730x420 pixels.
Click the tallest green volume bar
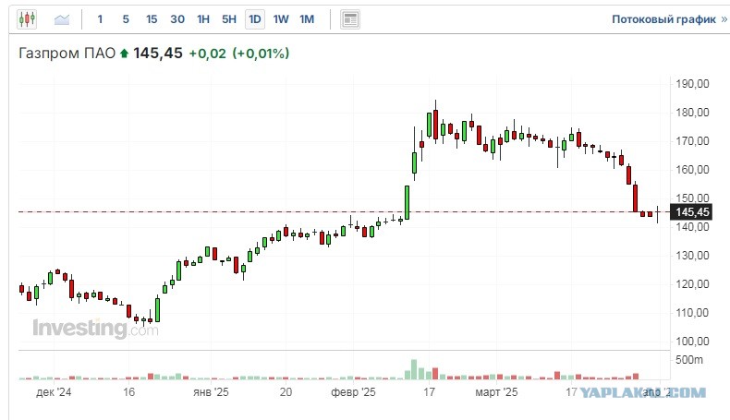[x=414, y=370]
